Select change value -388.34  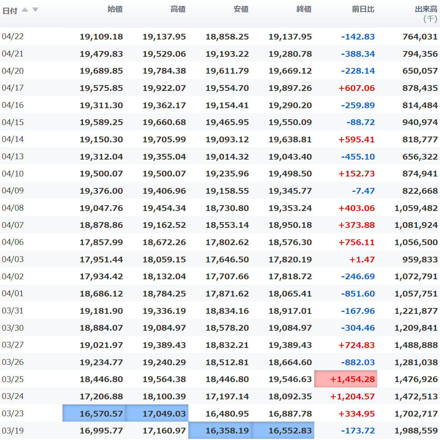click(x=358, y=54)
